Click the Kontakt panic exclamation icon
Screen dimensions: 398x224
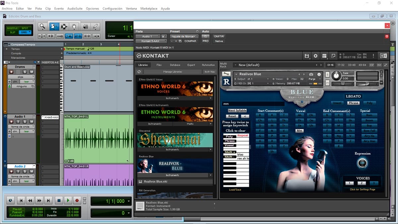pyautogui.click(x=373, y=56)
